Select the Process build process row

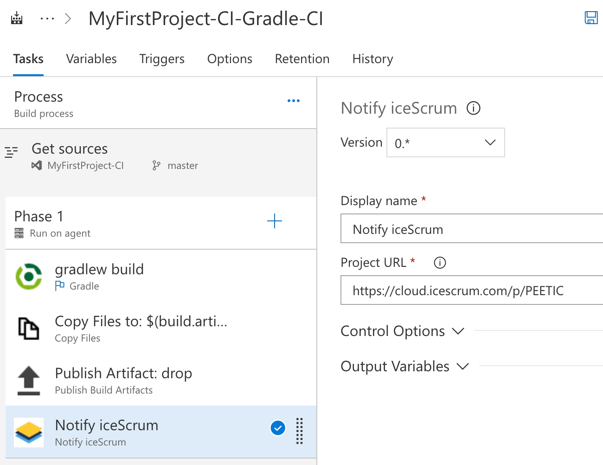[158, 103]
